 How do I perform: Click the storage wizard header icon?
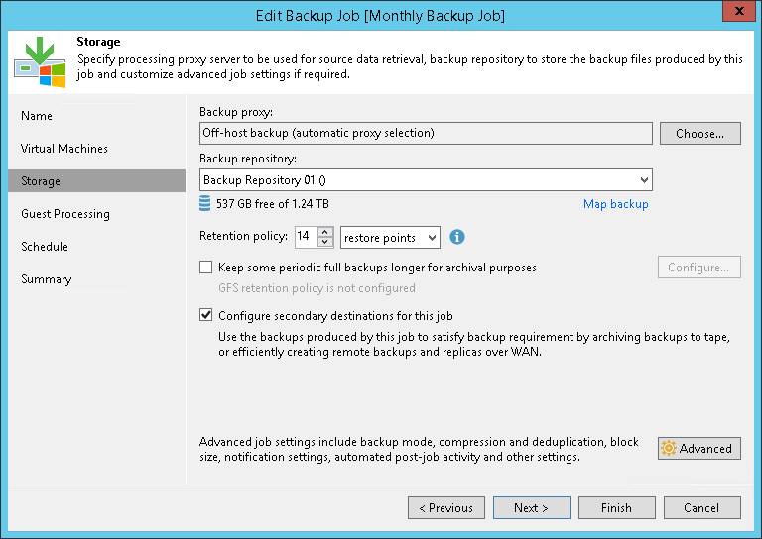39,60
